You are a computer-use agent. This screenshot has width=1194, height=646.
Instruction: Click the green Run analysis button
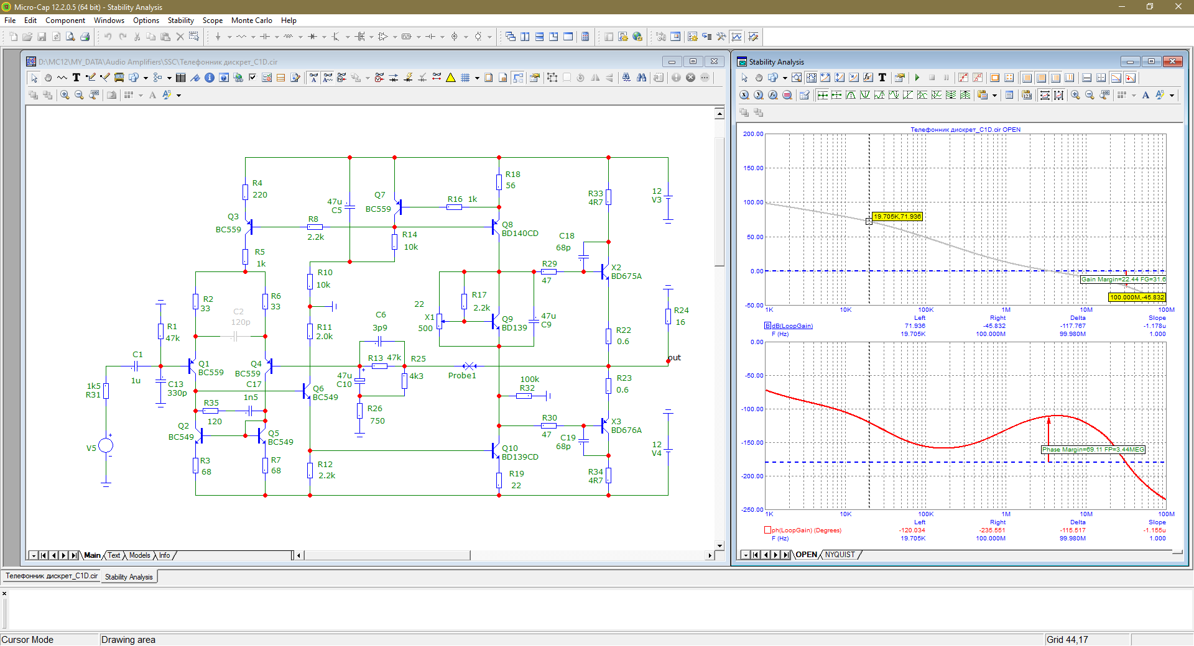917,78
